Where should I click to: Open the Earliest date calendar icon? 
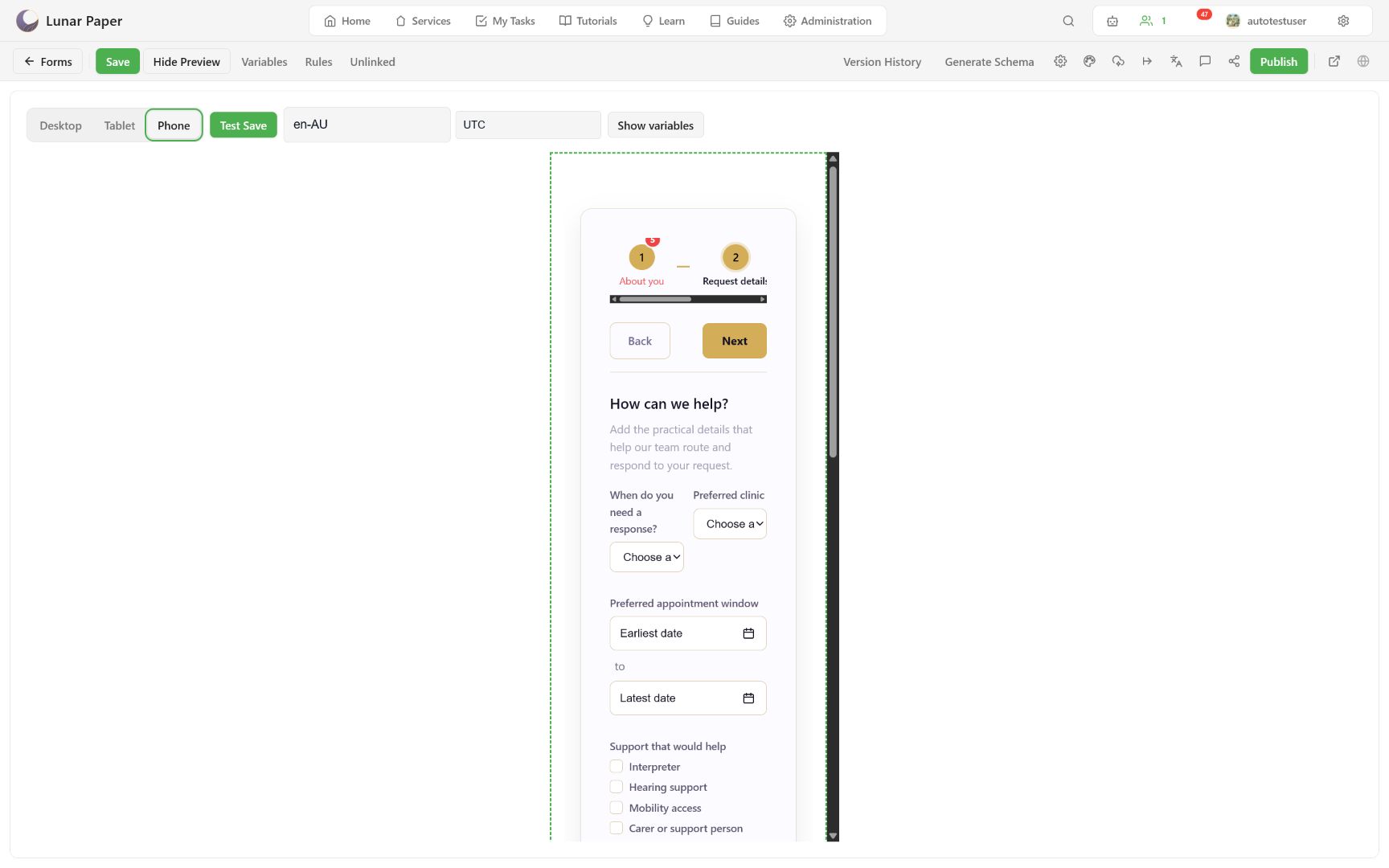[x=748, y=633]
